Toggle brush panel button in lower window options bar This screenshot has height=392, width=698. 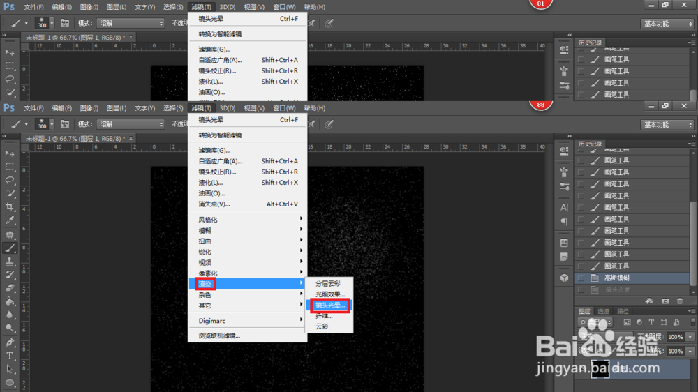click(65, 124)
